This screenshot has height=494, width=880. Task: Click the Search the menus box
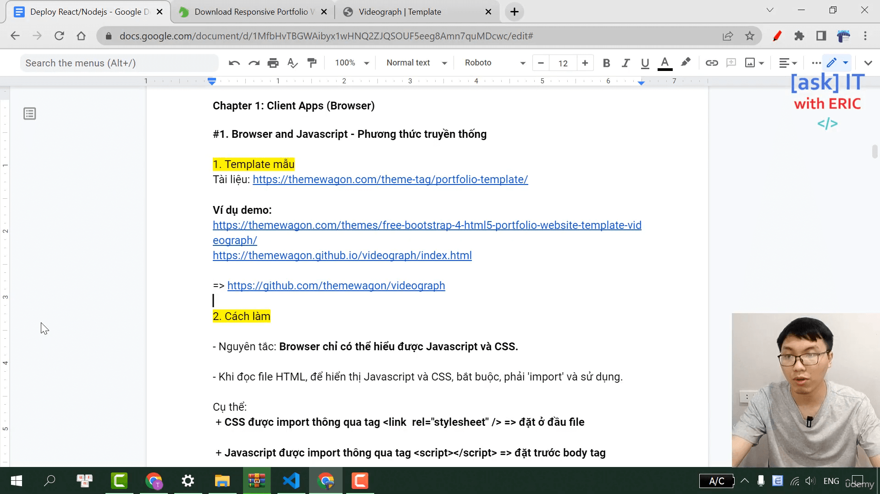119,63
